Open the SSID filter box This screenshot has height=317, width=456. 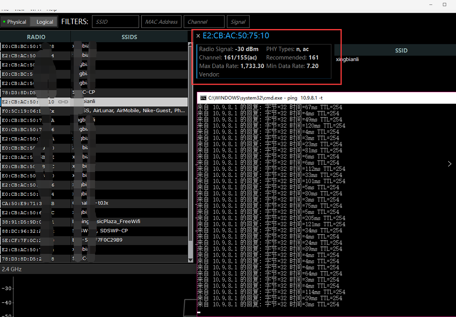tap(115, 21)
